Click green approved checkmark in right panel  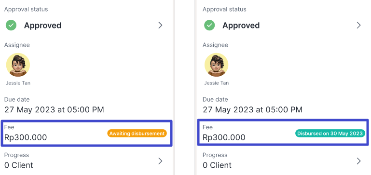coord(209,25)
